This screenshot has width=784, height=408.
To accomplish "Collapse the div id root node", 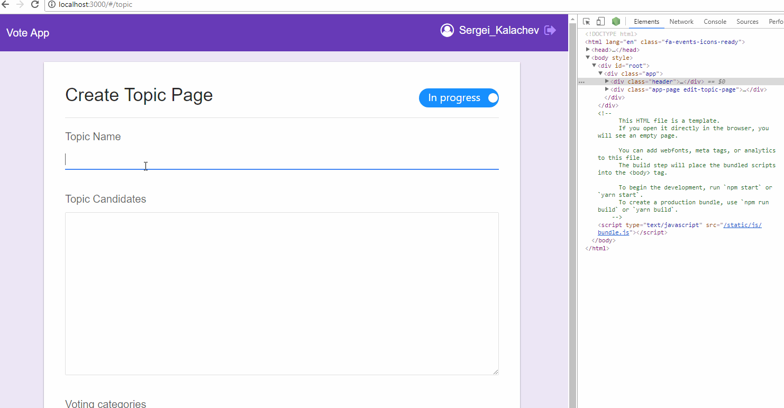I will pos(594,66).
